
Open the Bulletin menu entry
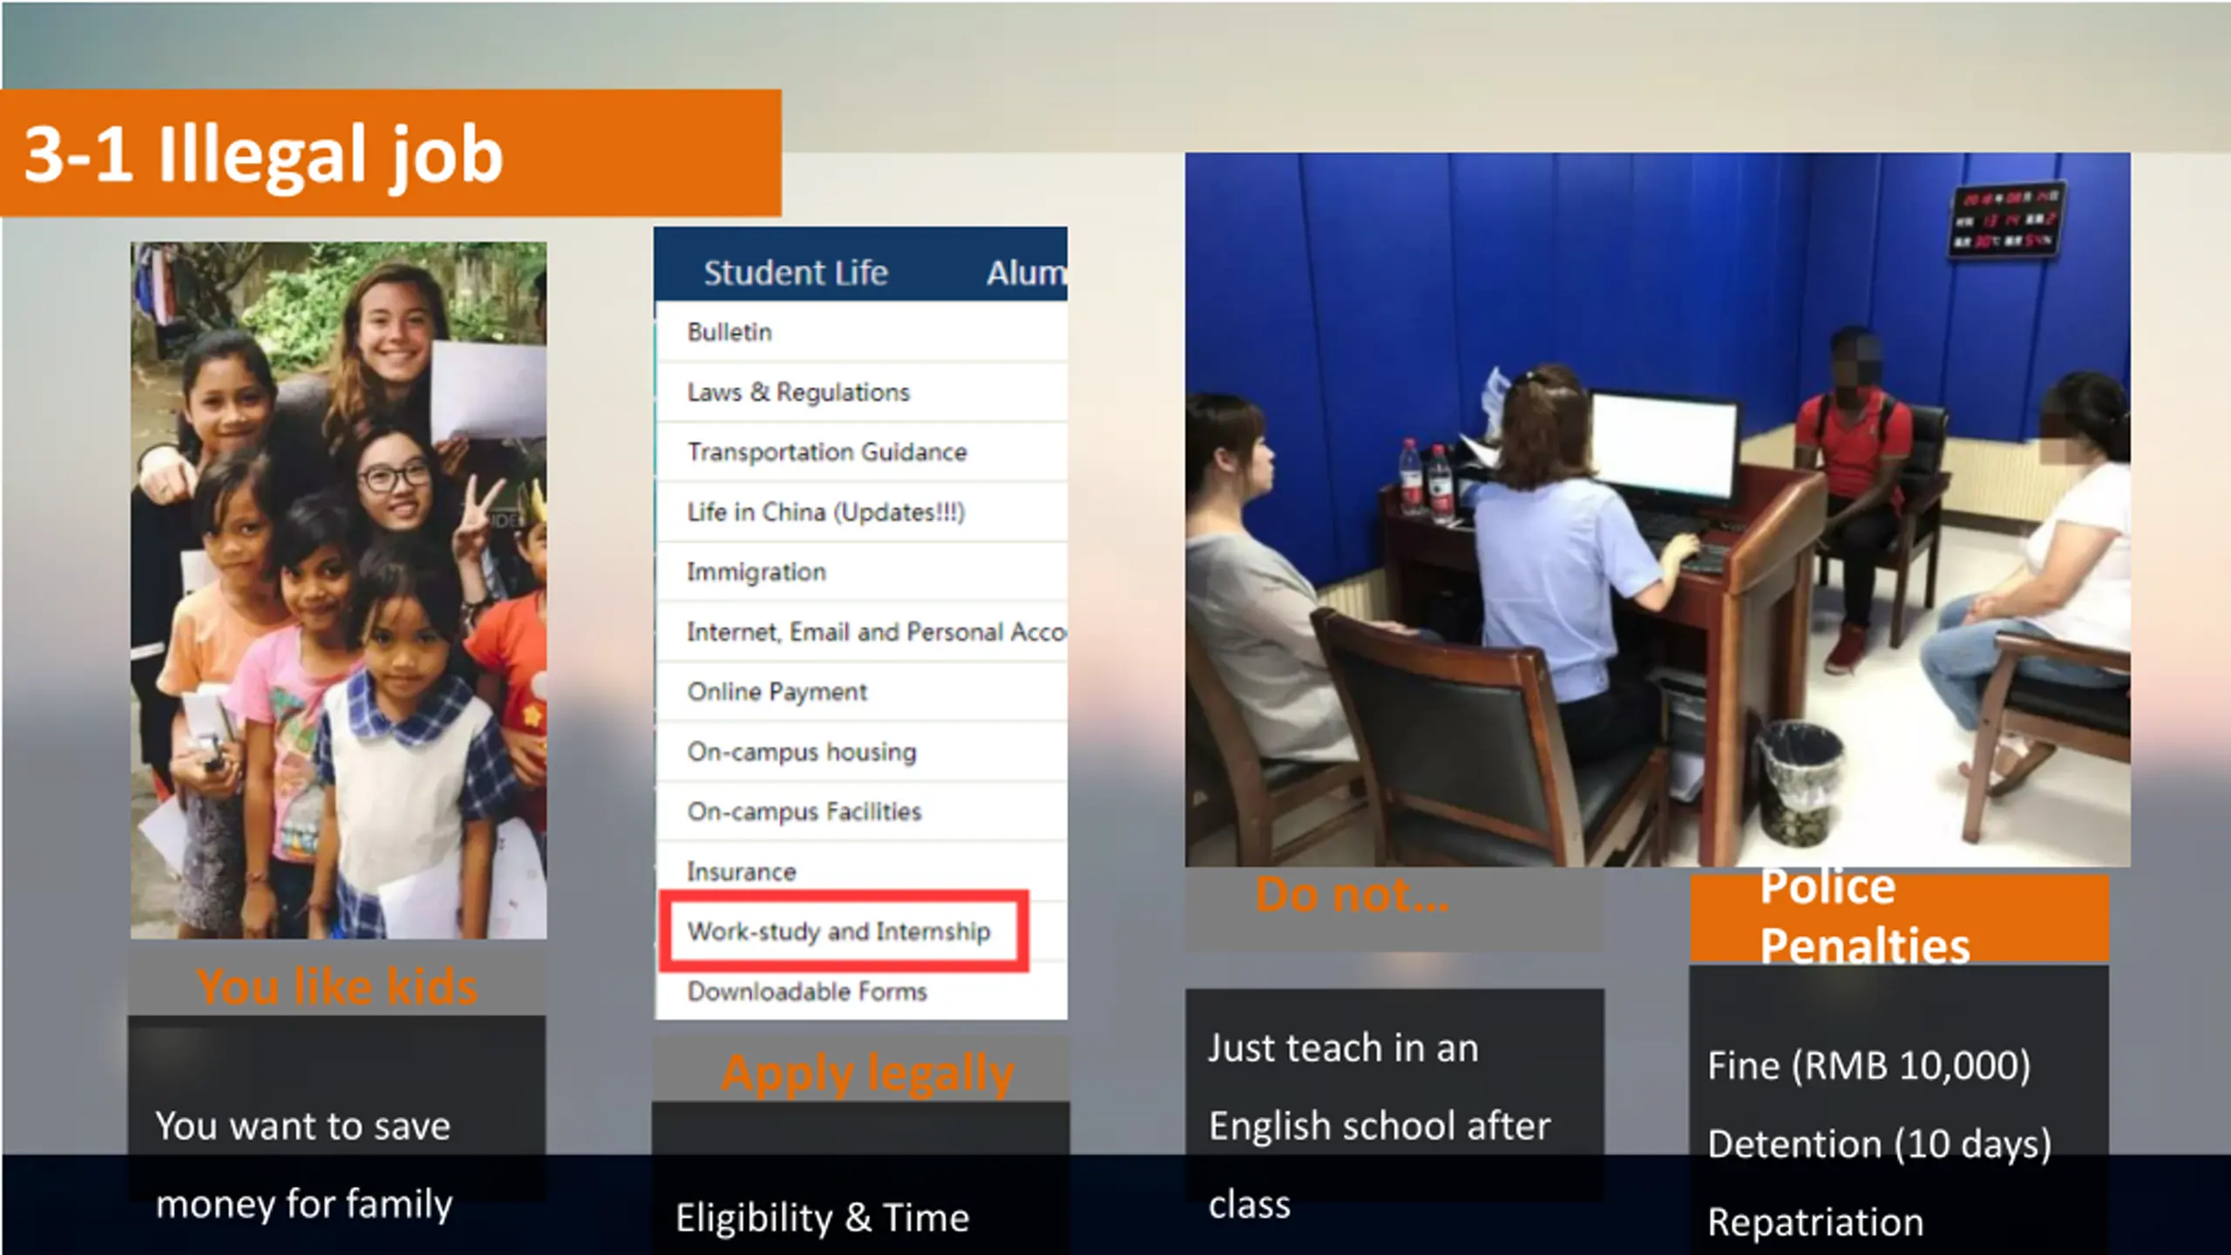861,332
